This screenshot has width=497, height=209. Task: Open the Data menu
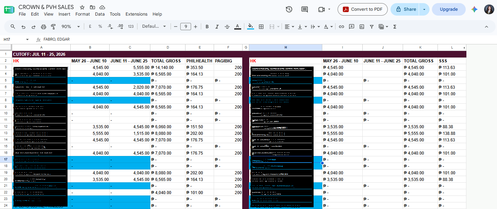100,14
